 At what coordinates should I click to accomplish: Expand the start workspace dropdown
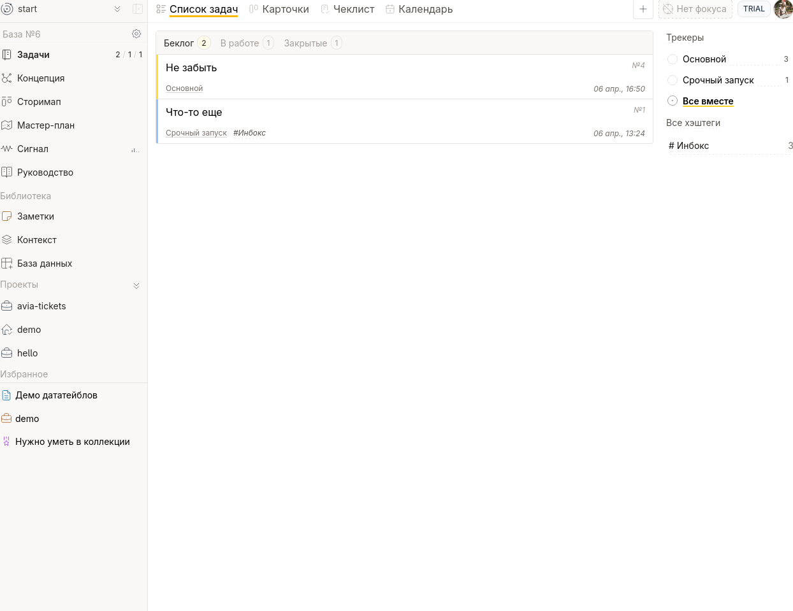point(117,9)
